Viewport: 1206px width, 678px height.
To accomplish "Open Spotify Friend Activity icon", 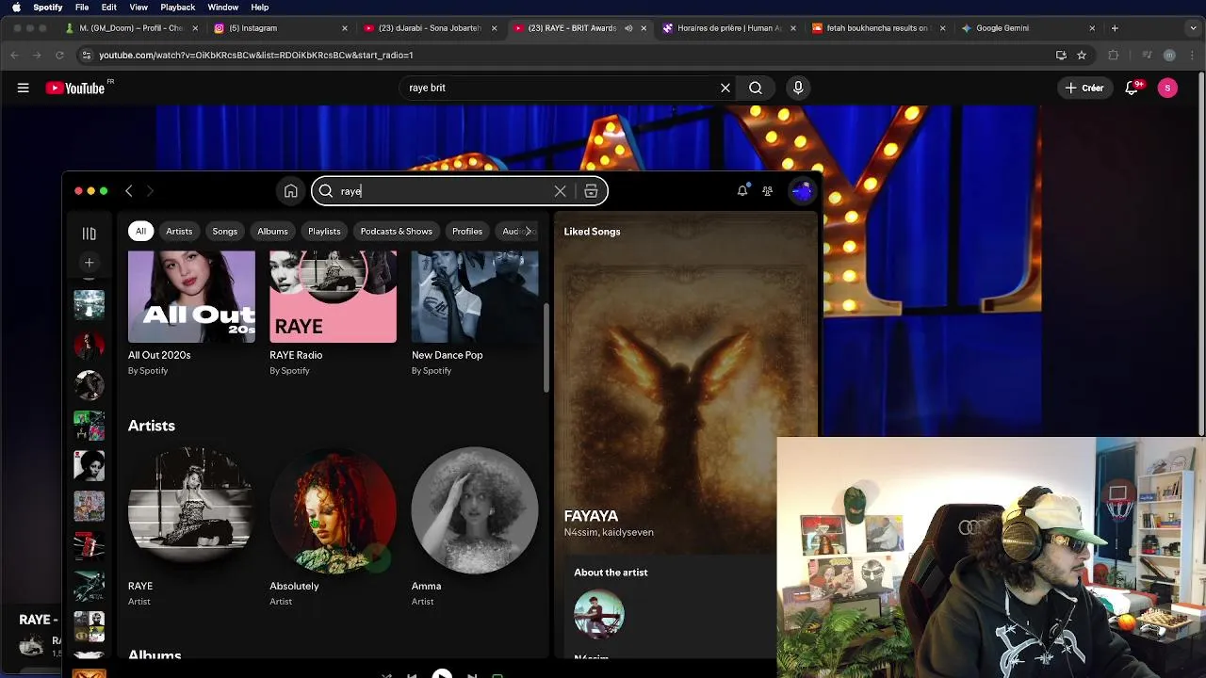I will (768, 190).
